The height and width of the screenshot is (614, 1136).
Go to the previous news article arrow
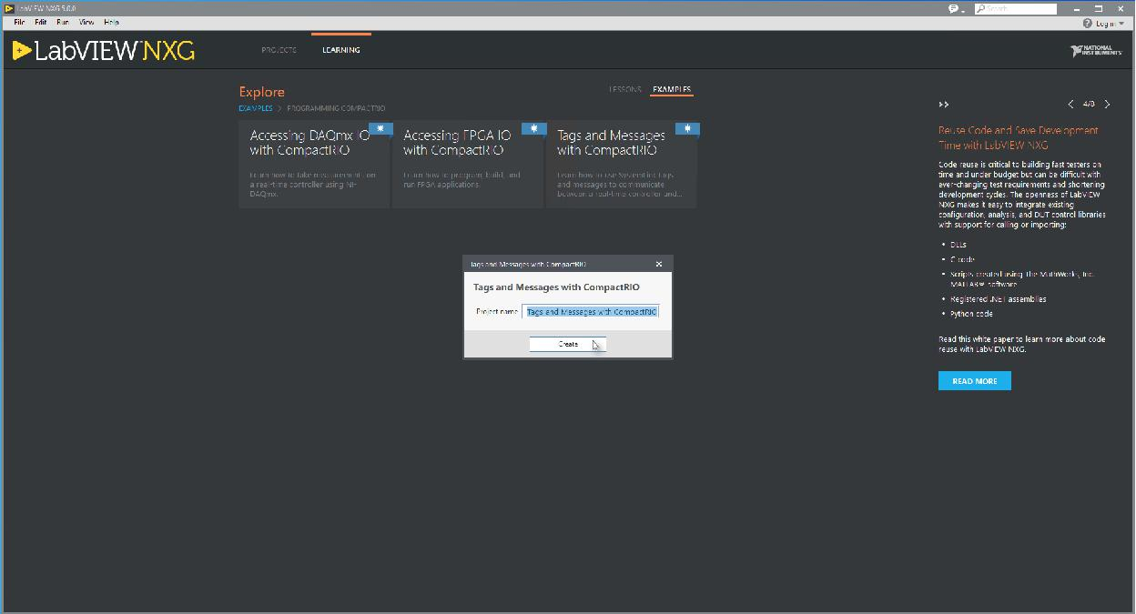click(1070, 105)
